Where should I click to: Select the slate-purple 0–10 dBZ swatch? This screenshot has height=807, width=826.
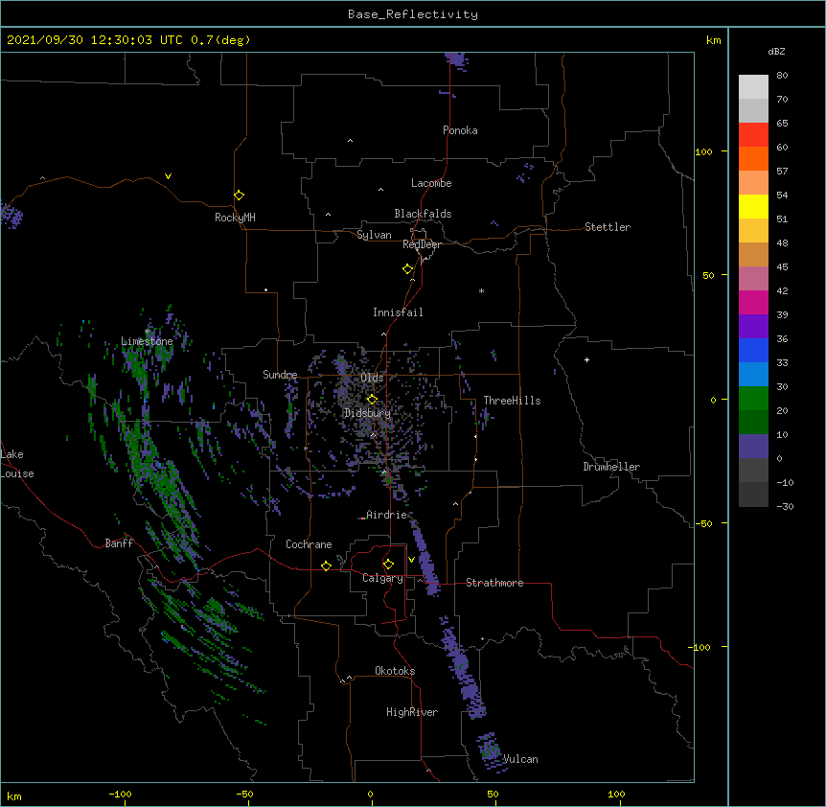(753, 447)
